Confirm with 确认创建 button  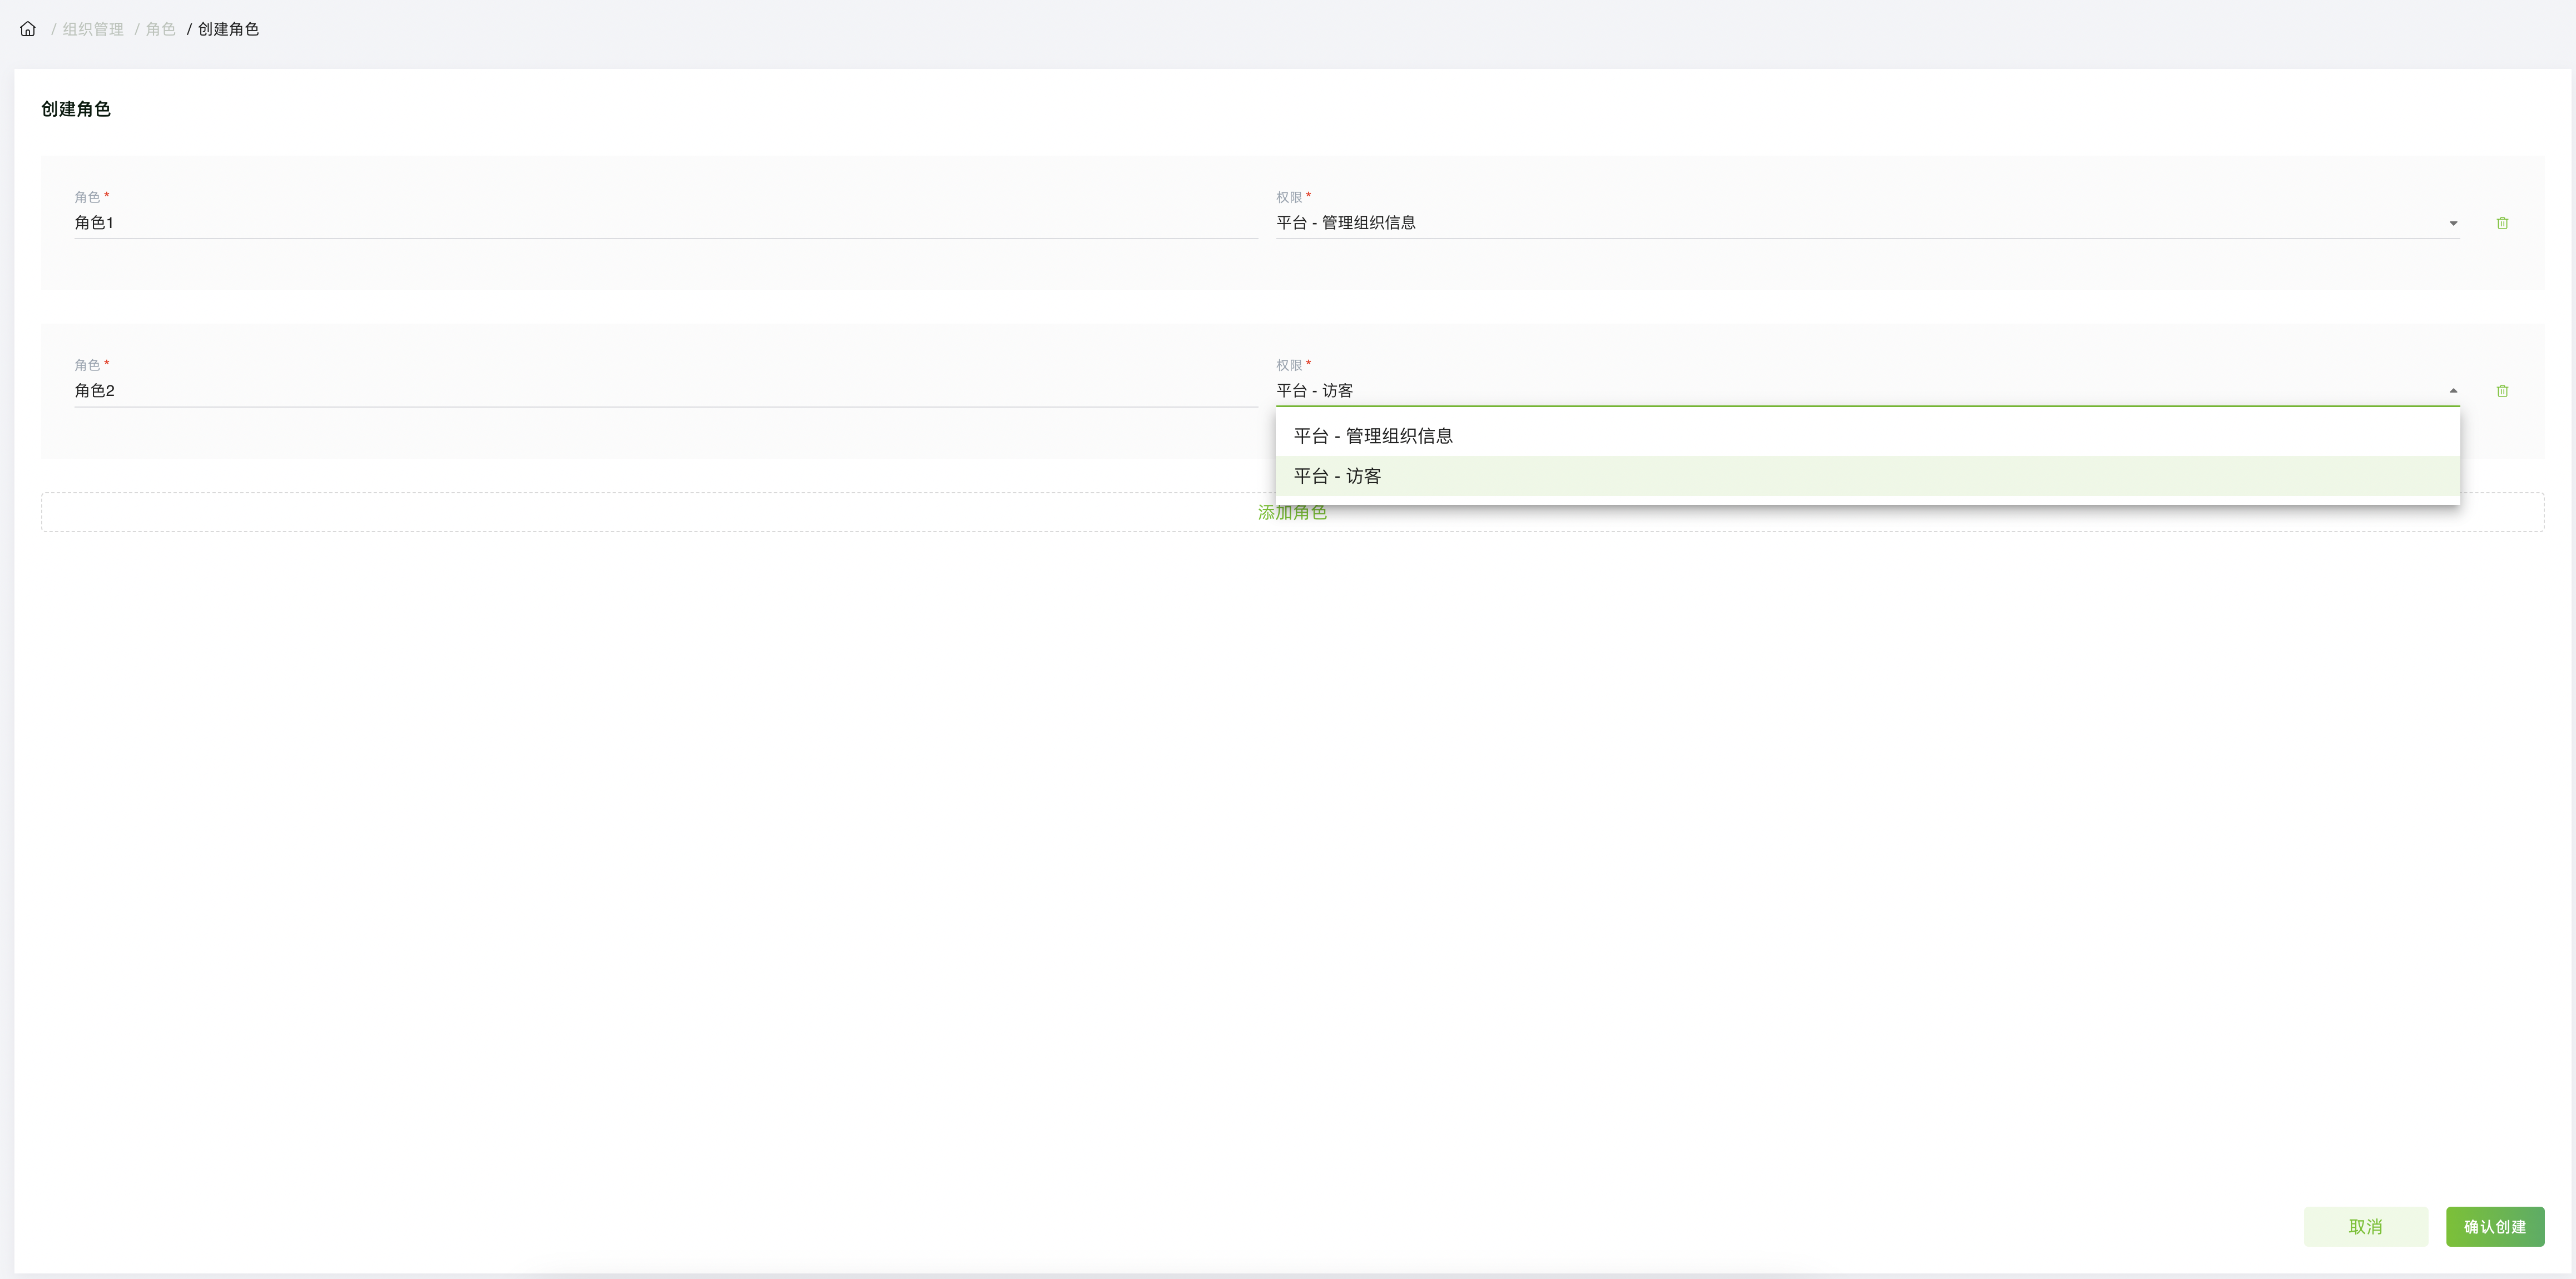click(x=2495, y=1227)
